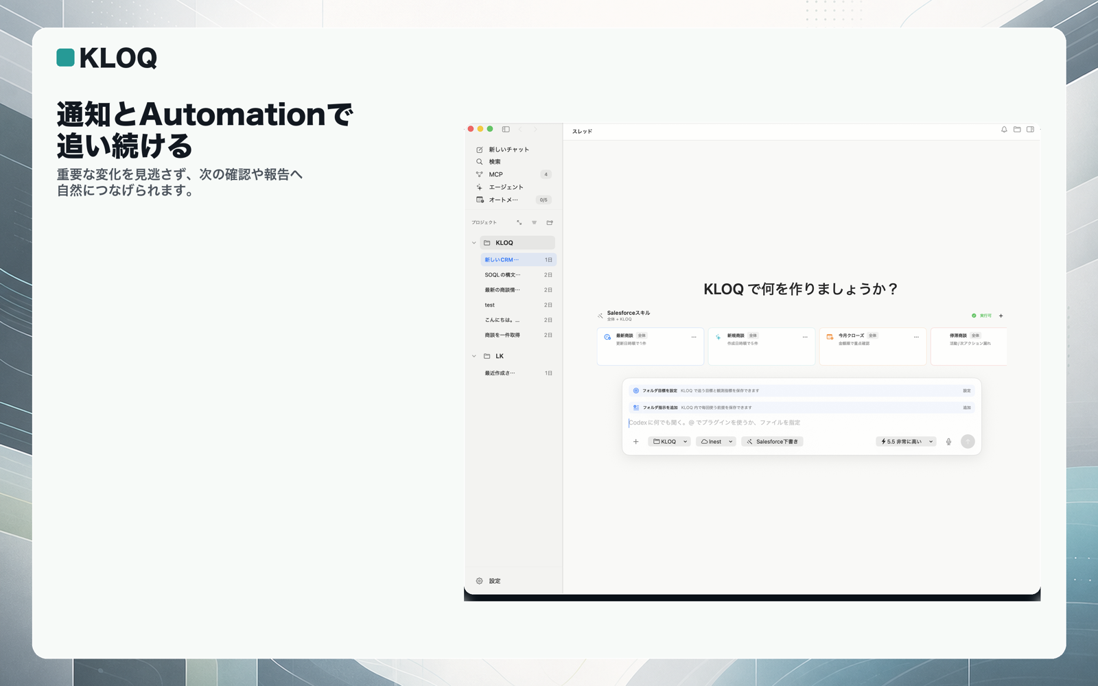Click the 0/5 automations badge
This screenshot has width=1098, height=686.
coord(544,200)
